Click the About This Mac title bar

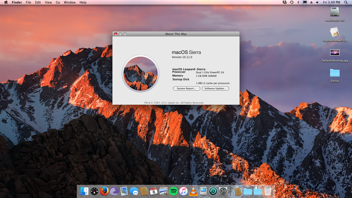click(x=176, y=34)
